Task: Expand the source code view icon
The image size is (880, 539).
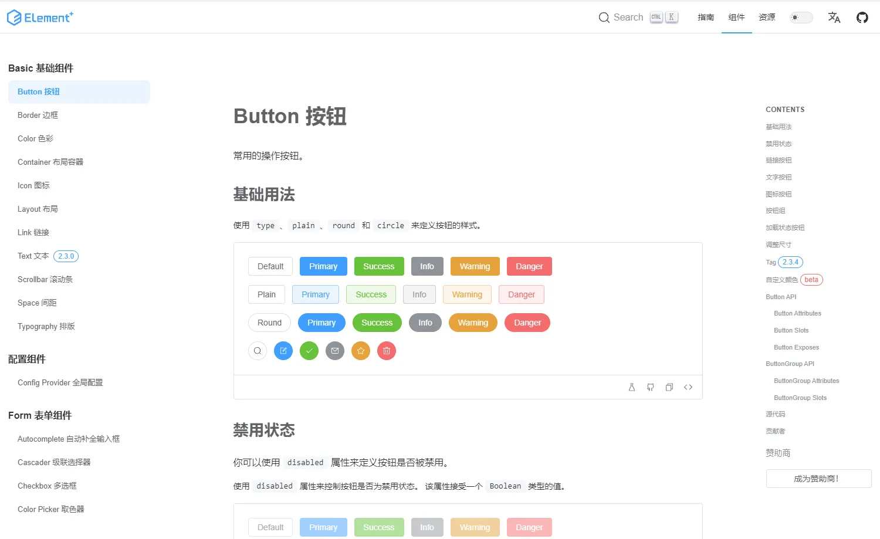Action: click(688, 387)
